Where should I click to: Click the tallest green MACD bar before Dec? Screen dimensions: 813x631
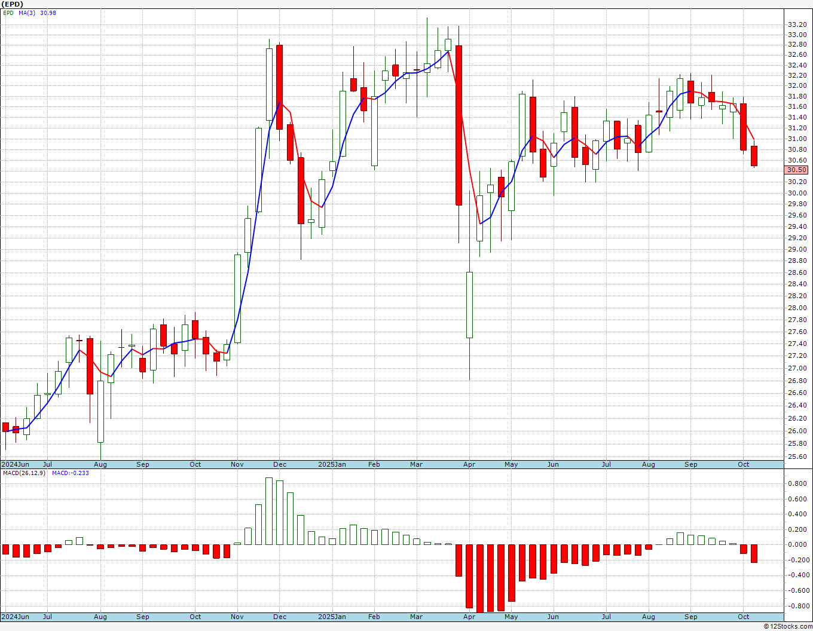tap(269, 511)
